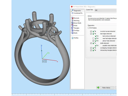Toggle the planar holes detected checkbox
The image size is (128, 96).
[93, 41]
